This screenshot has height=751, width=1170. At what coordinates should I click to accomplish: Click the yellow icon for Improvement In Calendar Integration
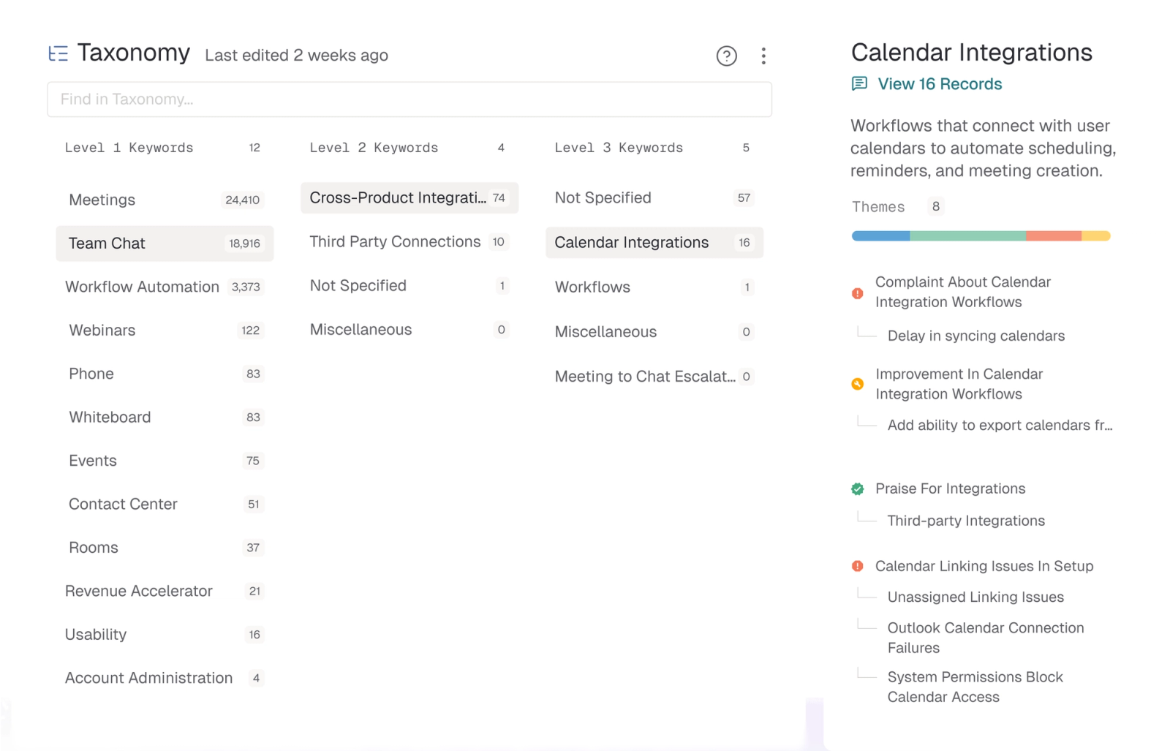click(857, 384)
